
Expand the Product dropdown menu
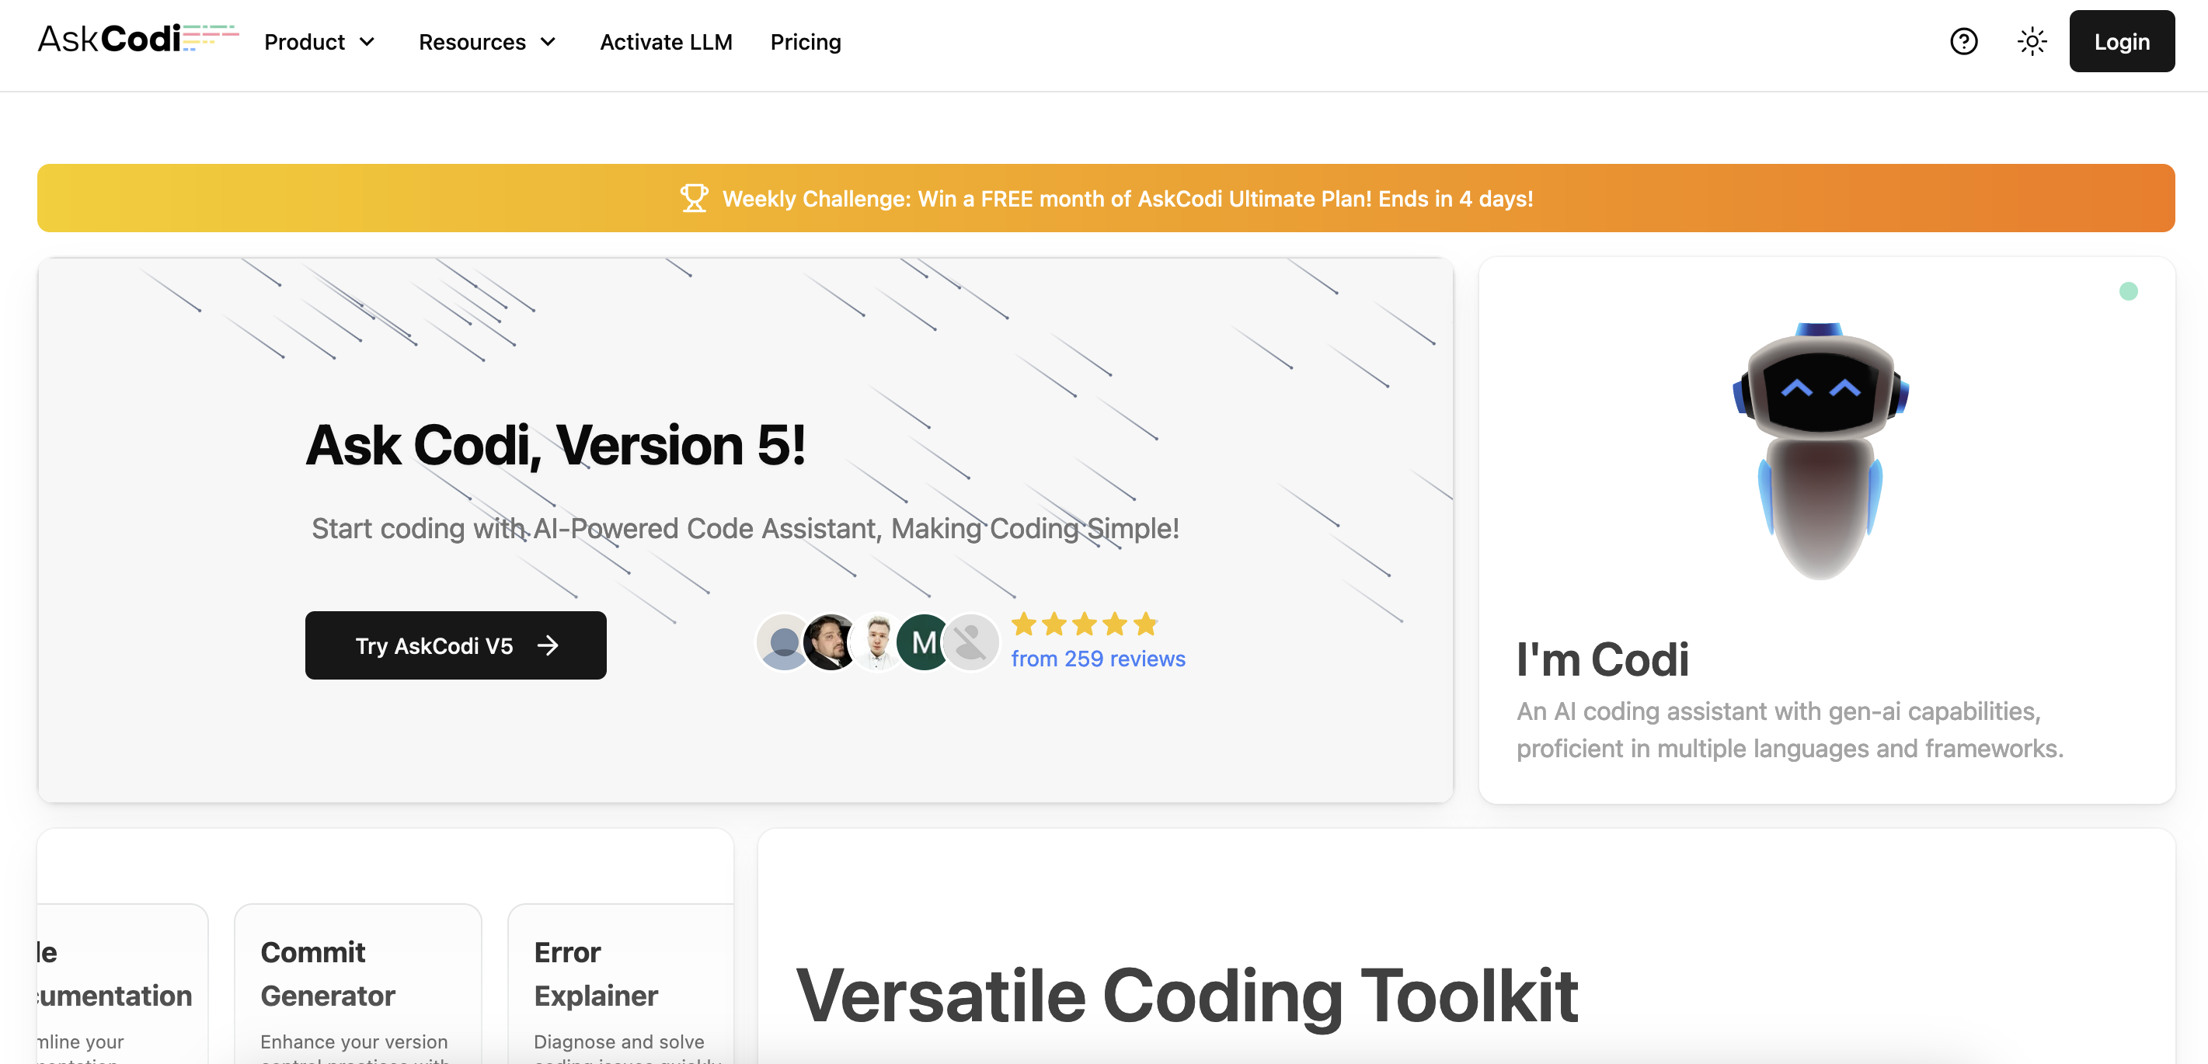(320, 42)
